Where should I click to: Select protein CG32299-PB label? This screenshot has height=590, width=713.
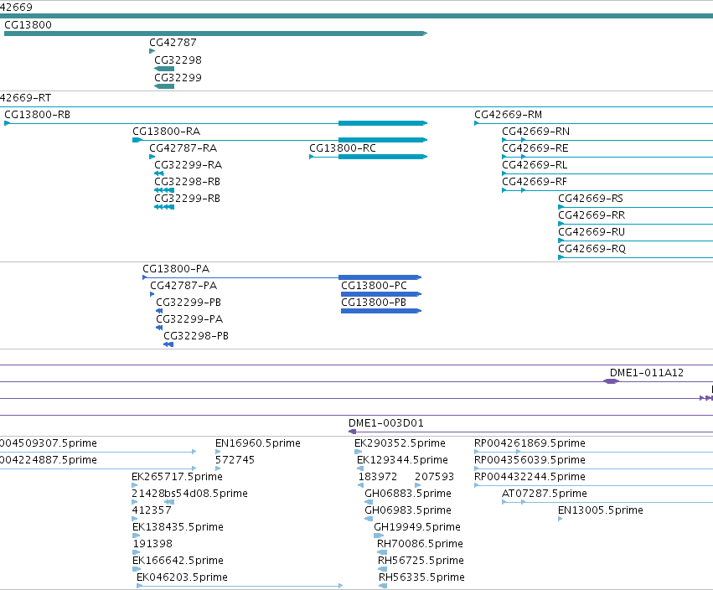click(x=189, y=303)
